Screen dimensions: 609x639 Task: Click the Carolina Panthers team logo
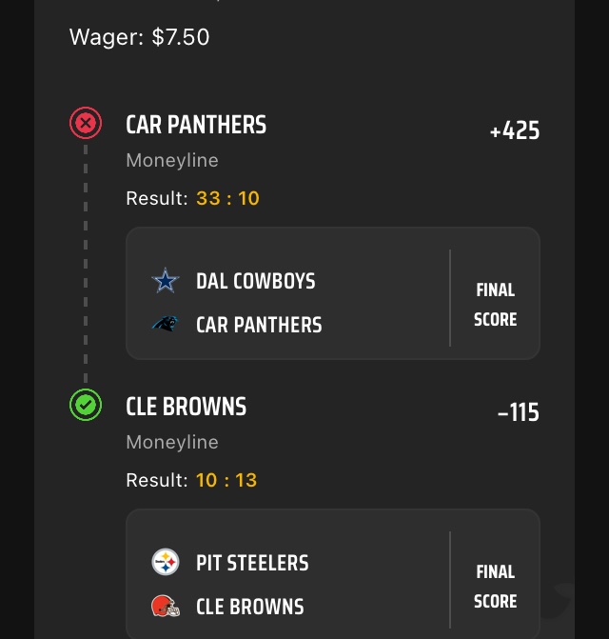166,325
